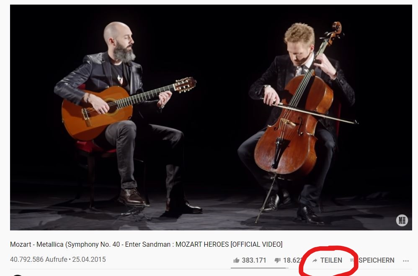Click the channel avatar below the view count

click(18, 275)
